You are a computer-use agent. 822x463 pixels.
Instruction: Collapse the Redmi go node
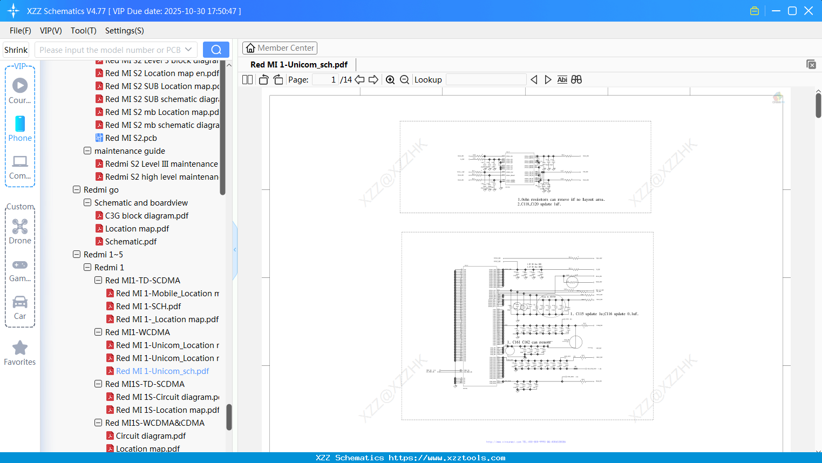77,189
